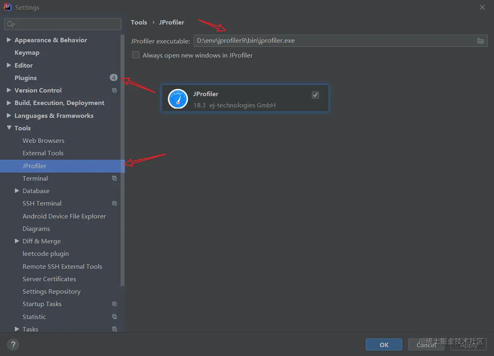Select Server Certificates entry

click(49, 279)
